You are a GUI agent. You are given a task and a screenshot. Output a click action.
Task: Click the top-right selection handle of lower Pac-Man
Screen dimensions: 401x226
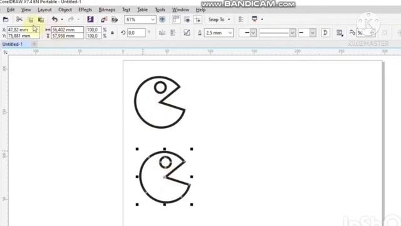tap(192, 149)
